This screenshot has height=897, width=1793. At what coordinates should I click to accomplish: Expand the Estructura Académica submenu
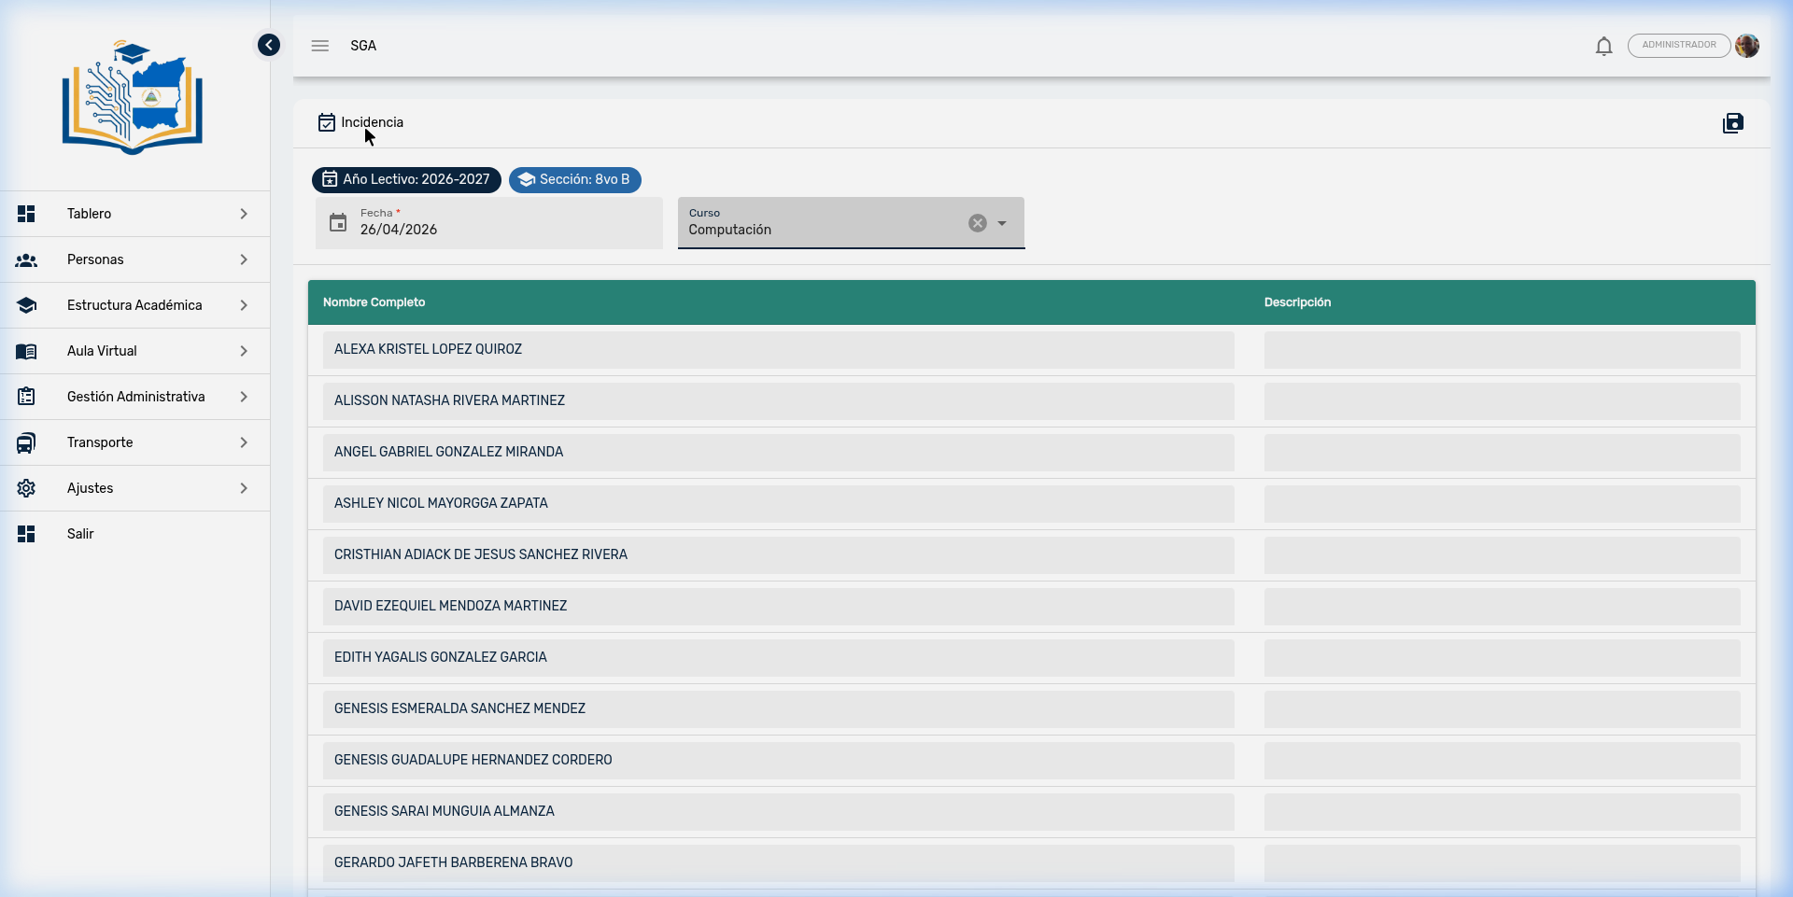click(x=244, y=305)
